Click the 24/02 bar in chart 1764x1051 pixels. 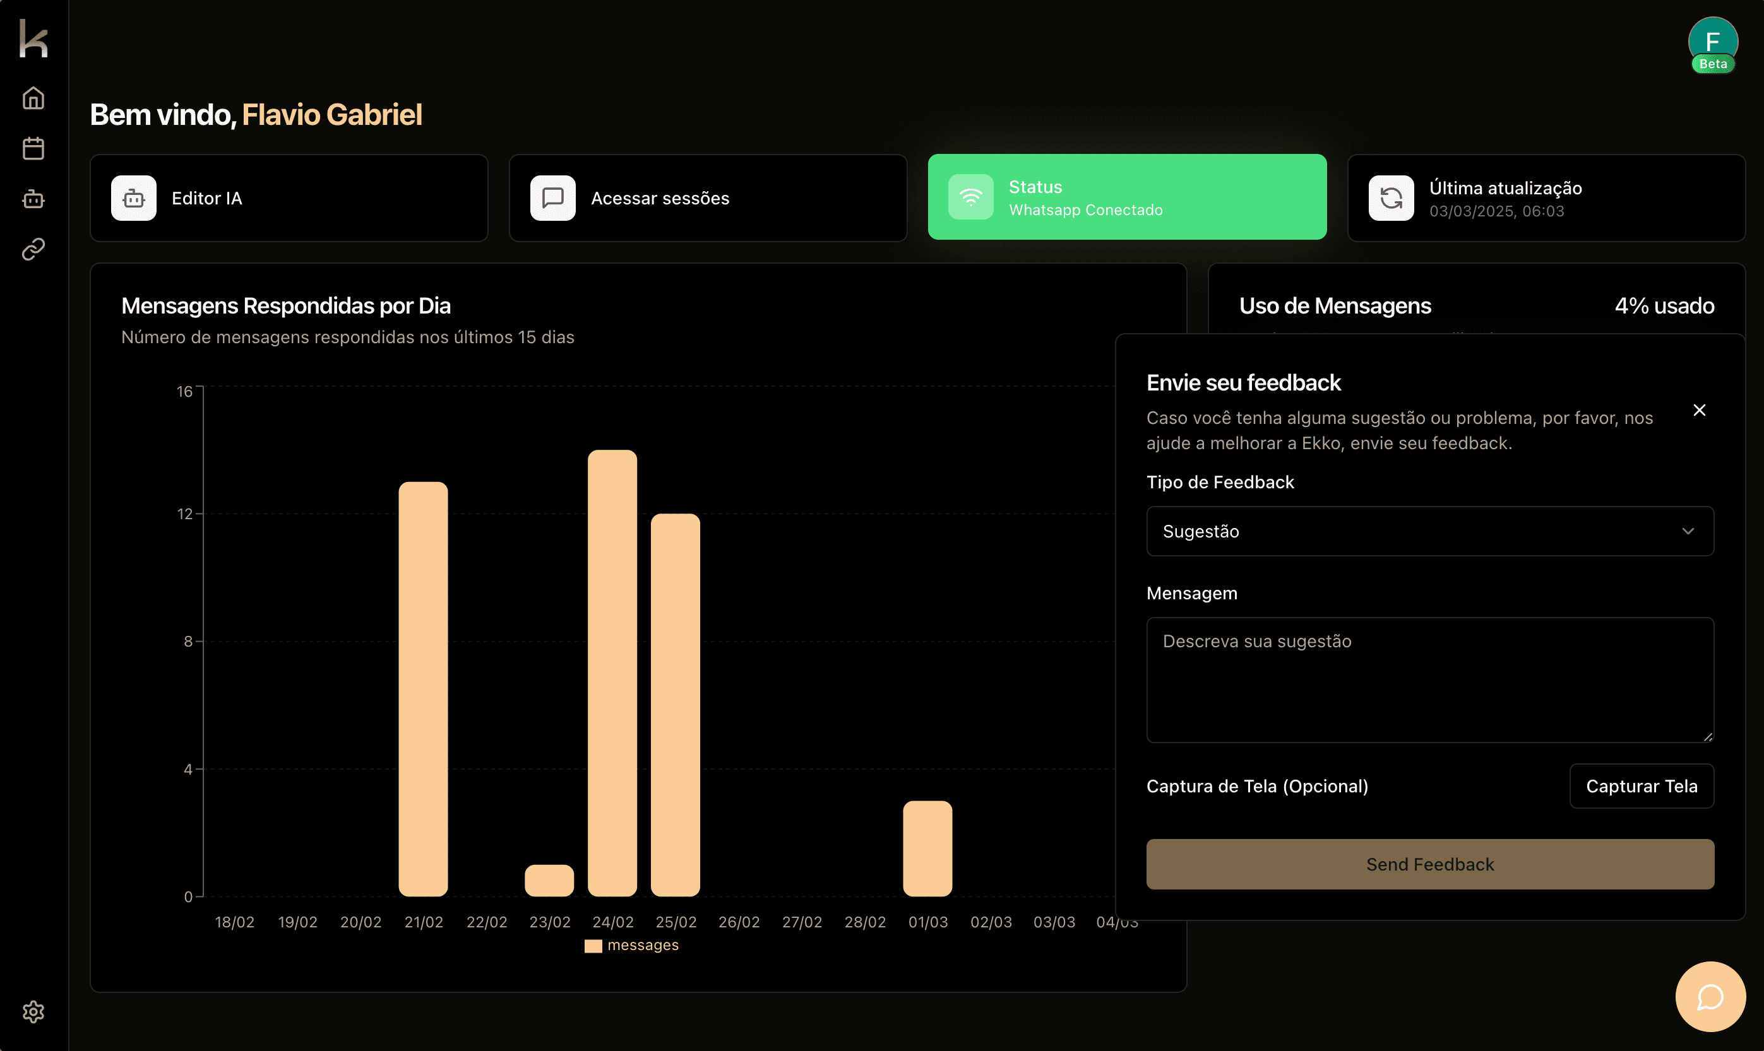(x=612, y=673)
